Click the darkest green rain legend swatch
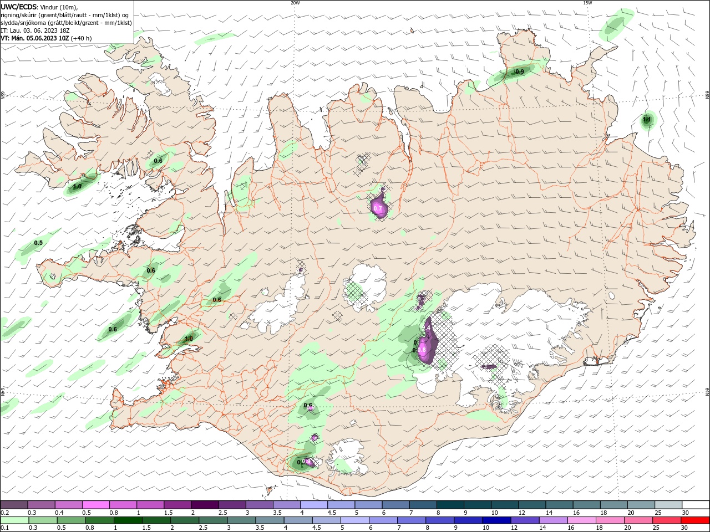 point(128,520)
